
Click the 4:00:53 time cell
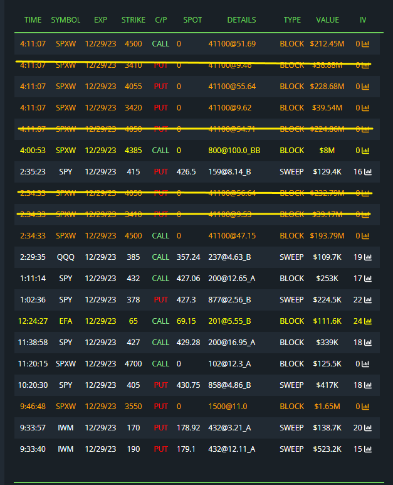tap(33, 151)
